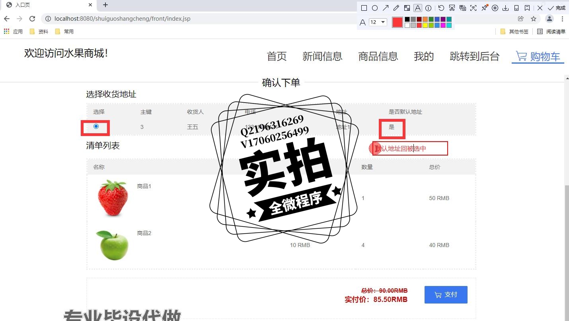Reload the current page
Screen dimensions: 569x321
(32, 19)
